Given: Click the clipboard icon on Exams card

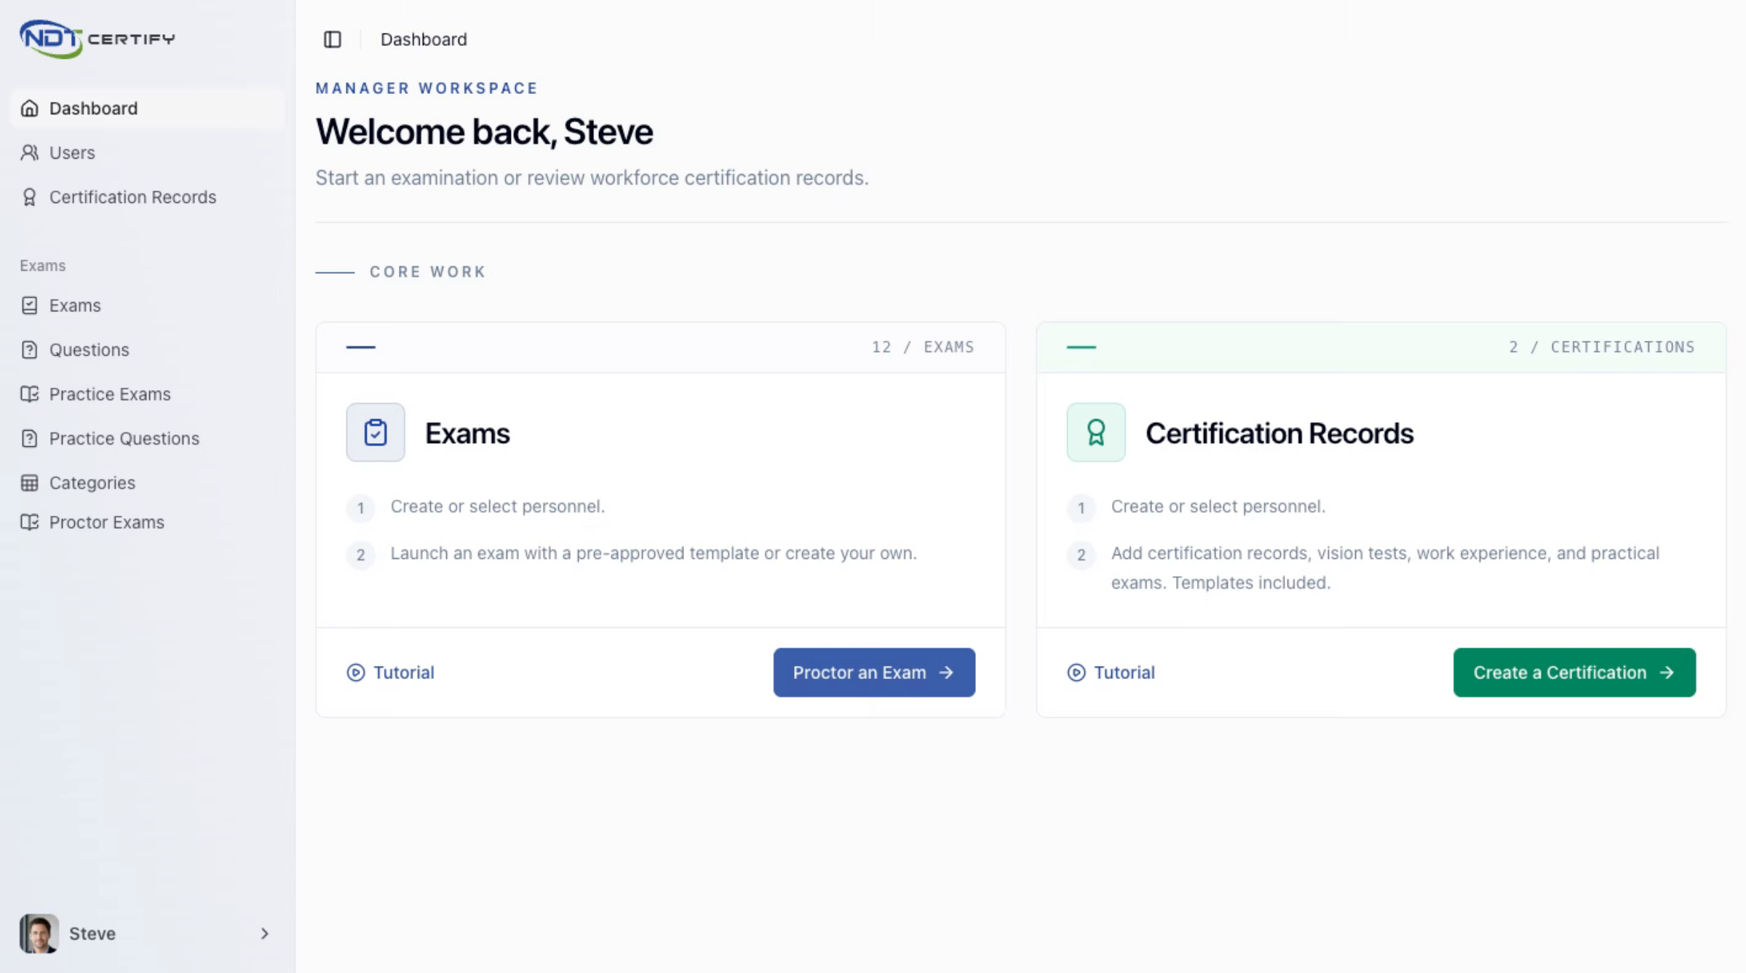Looking at the screenshot, I should [x=376, y=432].
